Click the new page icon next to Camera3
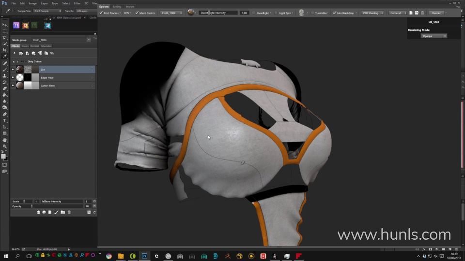 pyautogui.click(x=411, y=13)
